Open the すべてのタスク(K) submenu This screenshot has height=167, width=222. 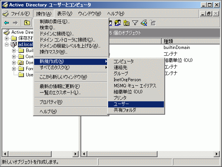point(71,68)
